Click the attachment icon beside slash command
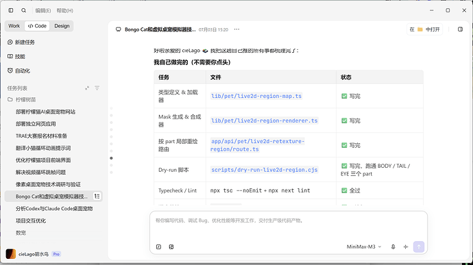Image resolution: width=473 pixels, height=265 pixels. (171, 247)
